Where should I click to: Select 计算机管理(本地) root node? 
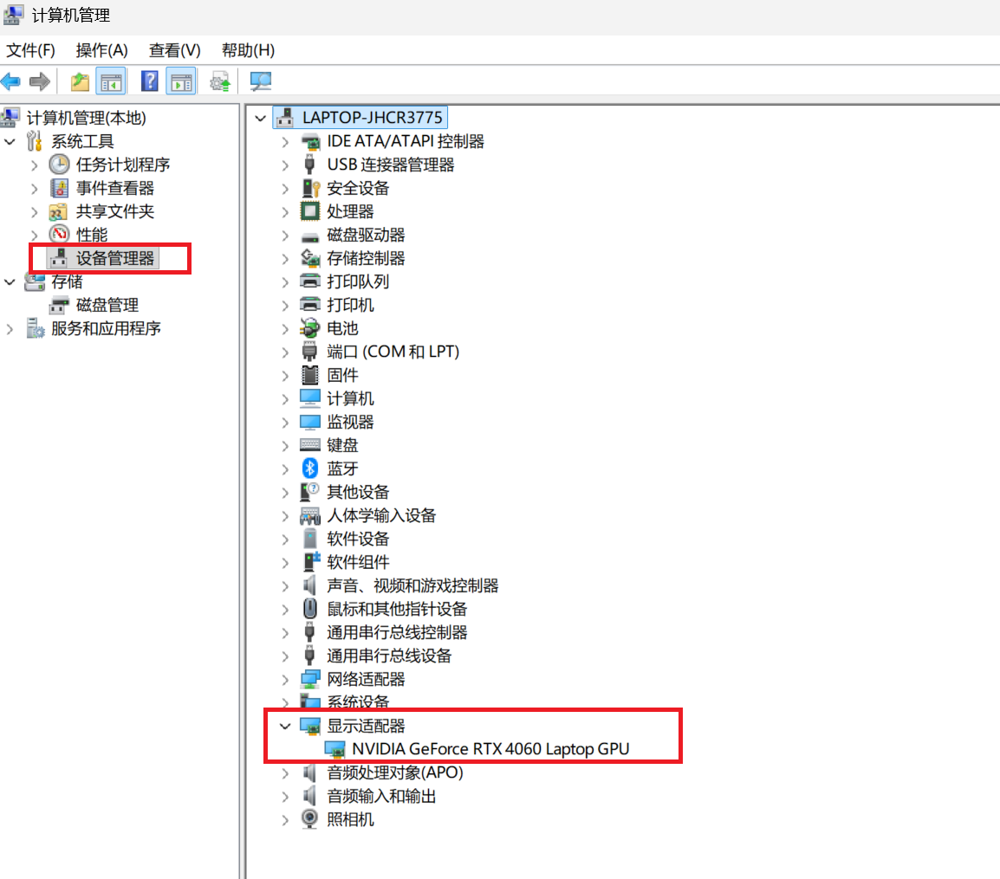(86, 118)
